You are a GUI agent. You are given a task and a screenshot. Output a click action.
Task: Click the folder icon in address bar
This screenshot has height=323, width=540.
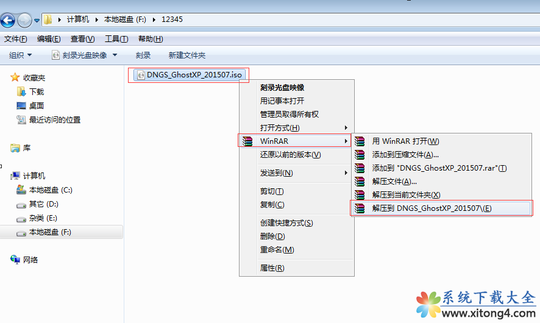coord(48,20)
